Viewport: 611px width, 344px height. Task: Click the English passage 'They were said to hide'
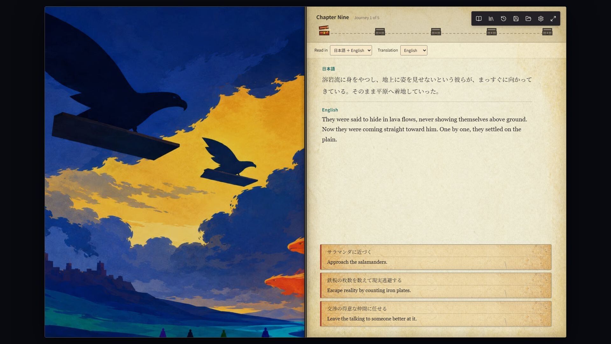point(425,129)
